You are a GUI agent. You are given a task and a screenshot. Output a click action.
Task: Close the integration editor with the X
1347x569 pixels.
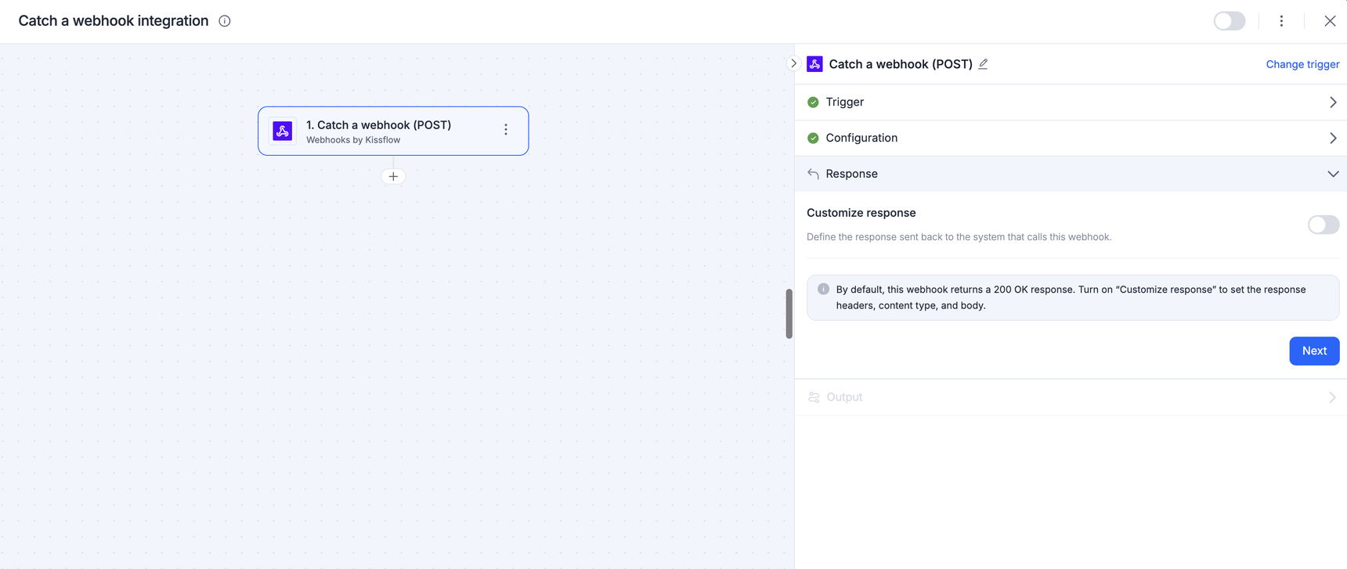coord(1330,21)
